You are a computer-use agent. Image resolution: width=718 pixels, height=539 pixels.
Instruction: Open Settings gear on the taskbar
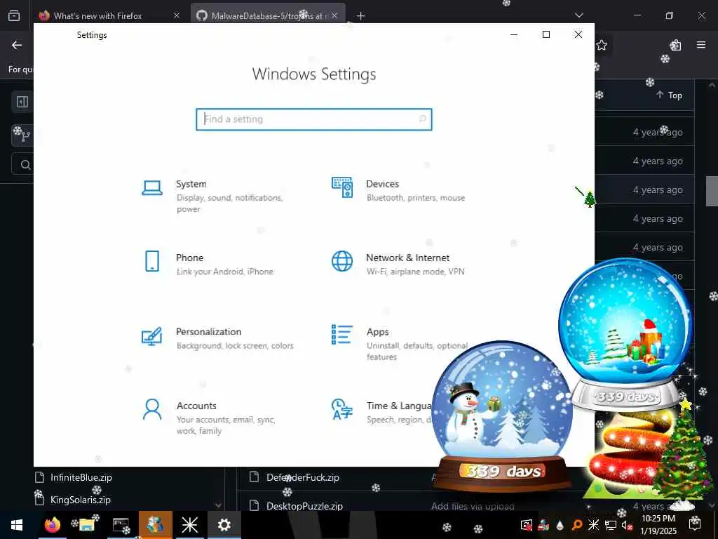(x=224, y=525)
